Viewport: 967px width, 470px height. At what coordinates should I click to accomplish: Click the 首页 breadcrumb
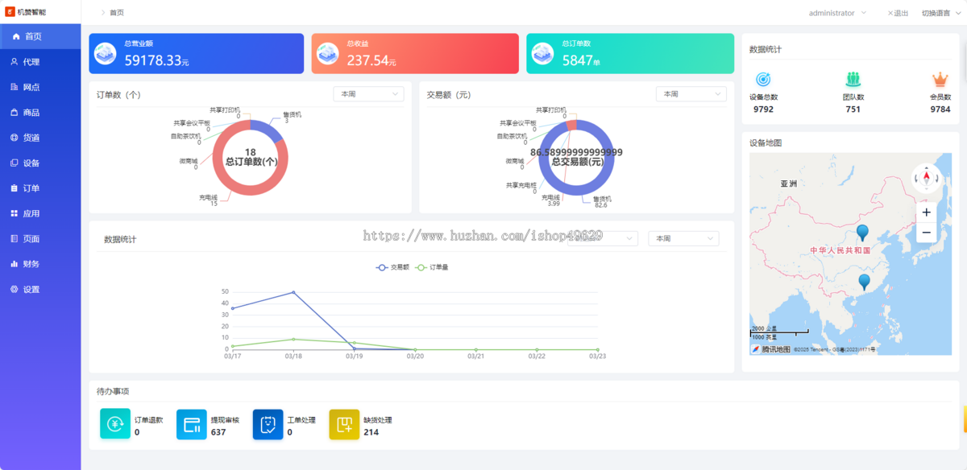(x=117, y=13)
